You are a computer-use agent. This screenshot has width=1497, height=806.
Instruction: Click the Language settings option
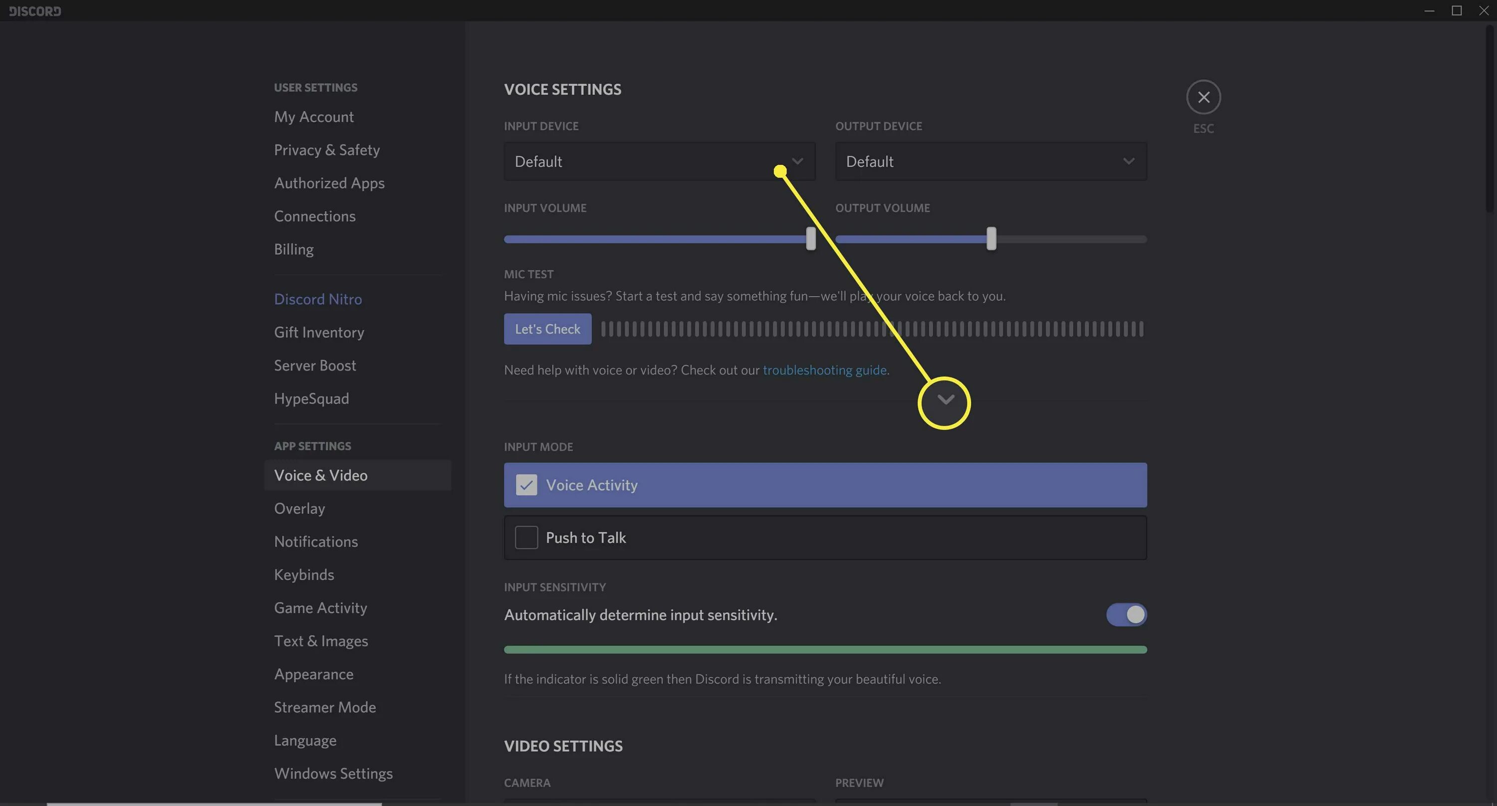coord(305,740)
